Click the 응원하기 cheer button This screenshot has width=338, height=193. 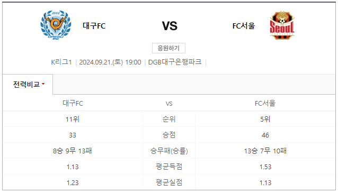click(168, 48)
